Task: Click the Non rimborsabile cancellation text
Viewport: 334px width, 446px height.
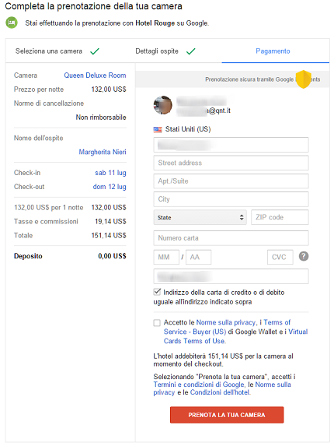Action: coord(101,118)
